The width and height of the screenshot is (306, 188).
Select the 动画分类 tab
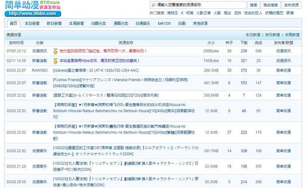[x=98, y=23]
